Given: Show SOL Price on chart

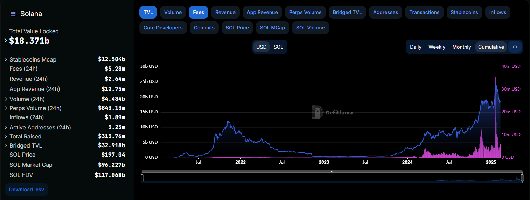Looking at the screenshot, I should click(x=237, y=28).
